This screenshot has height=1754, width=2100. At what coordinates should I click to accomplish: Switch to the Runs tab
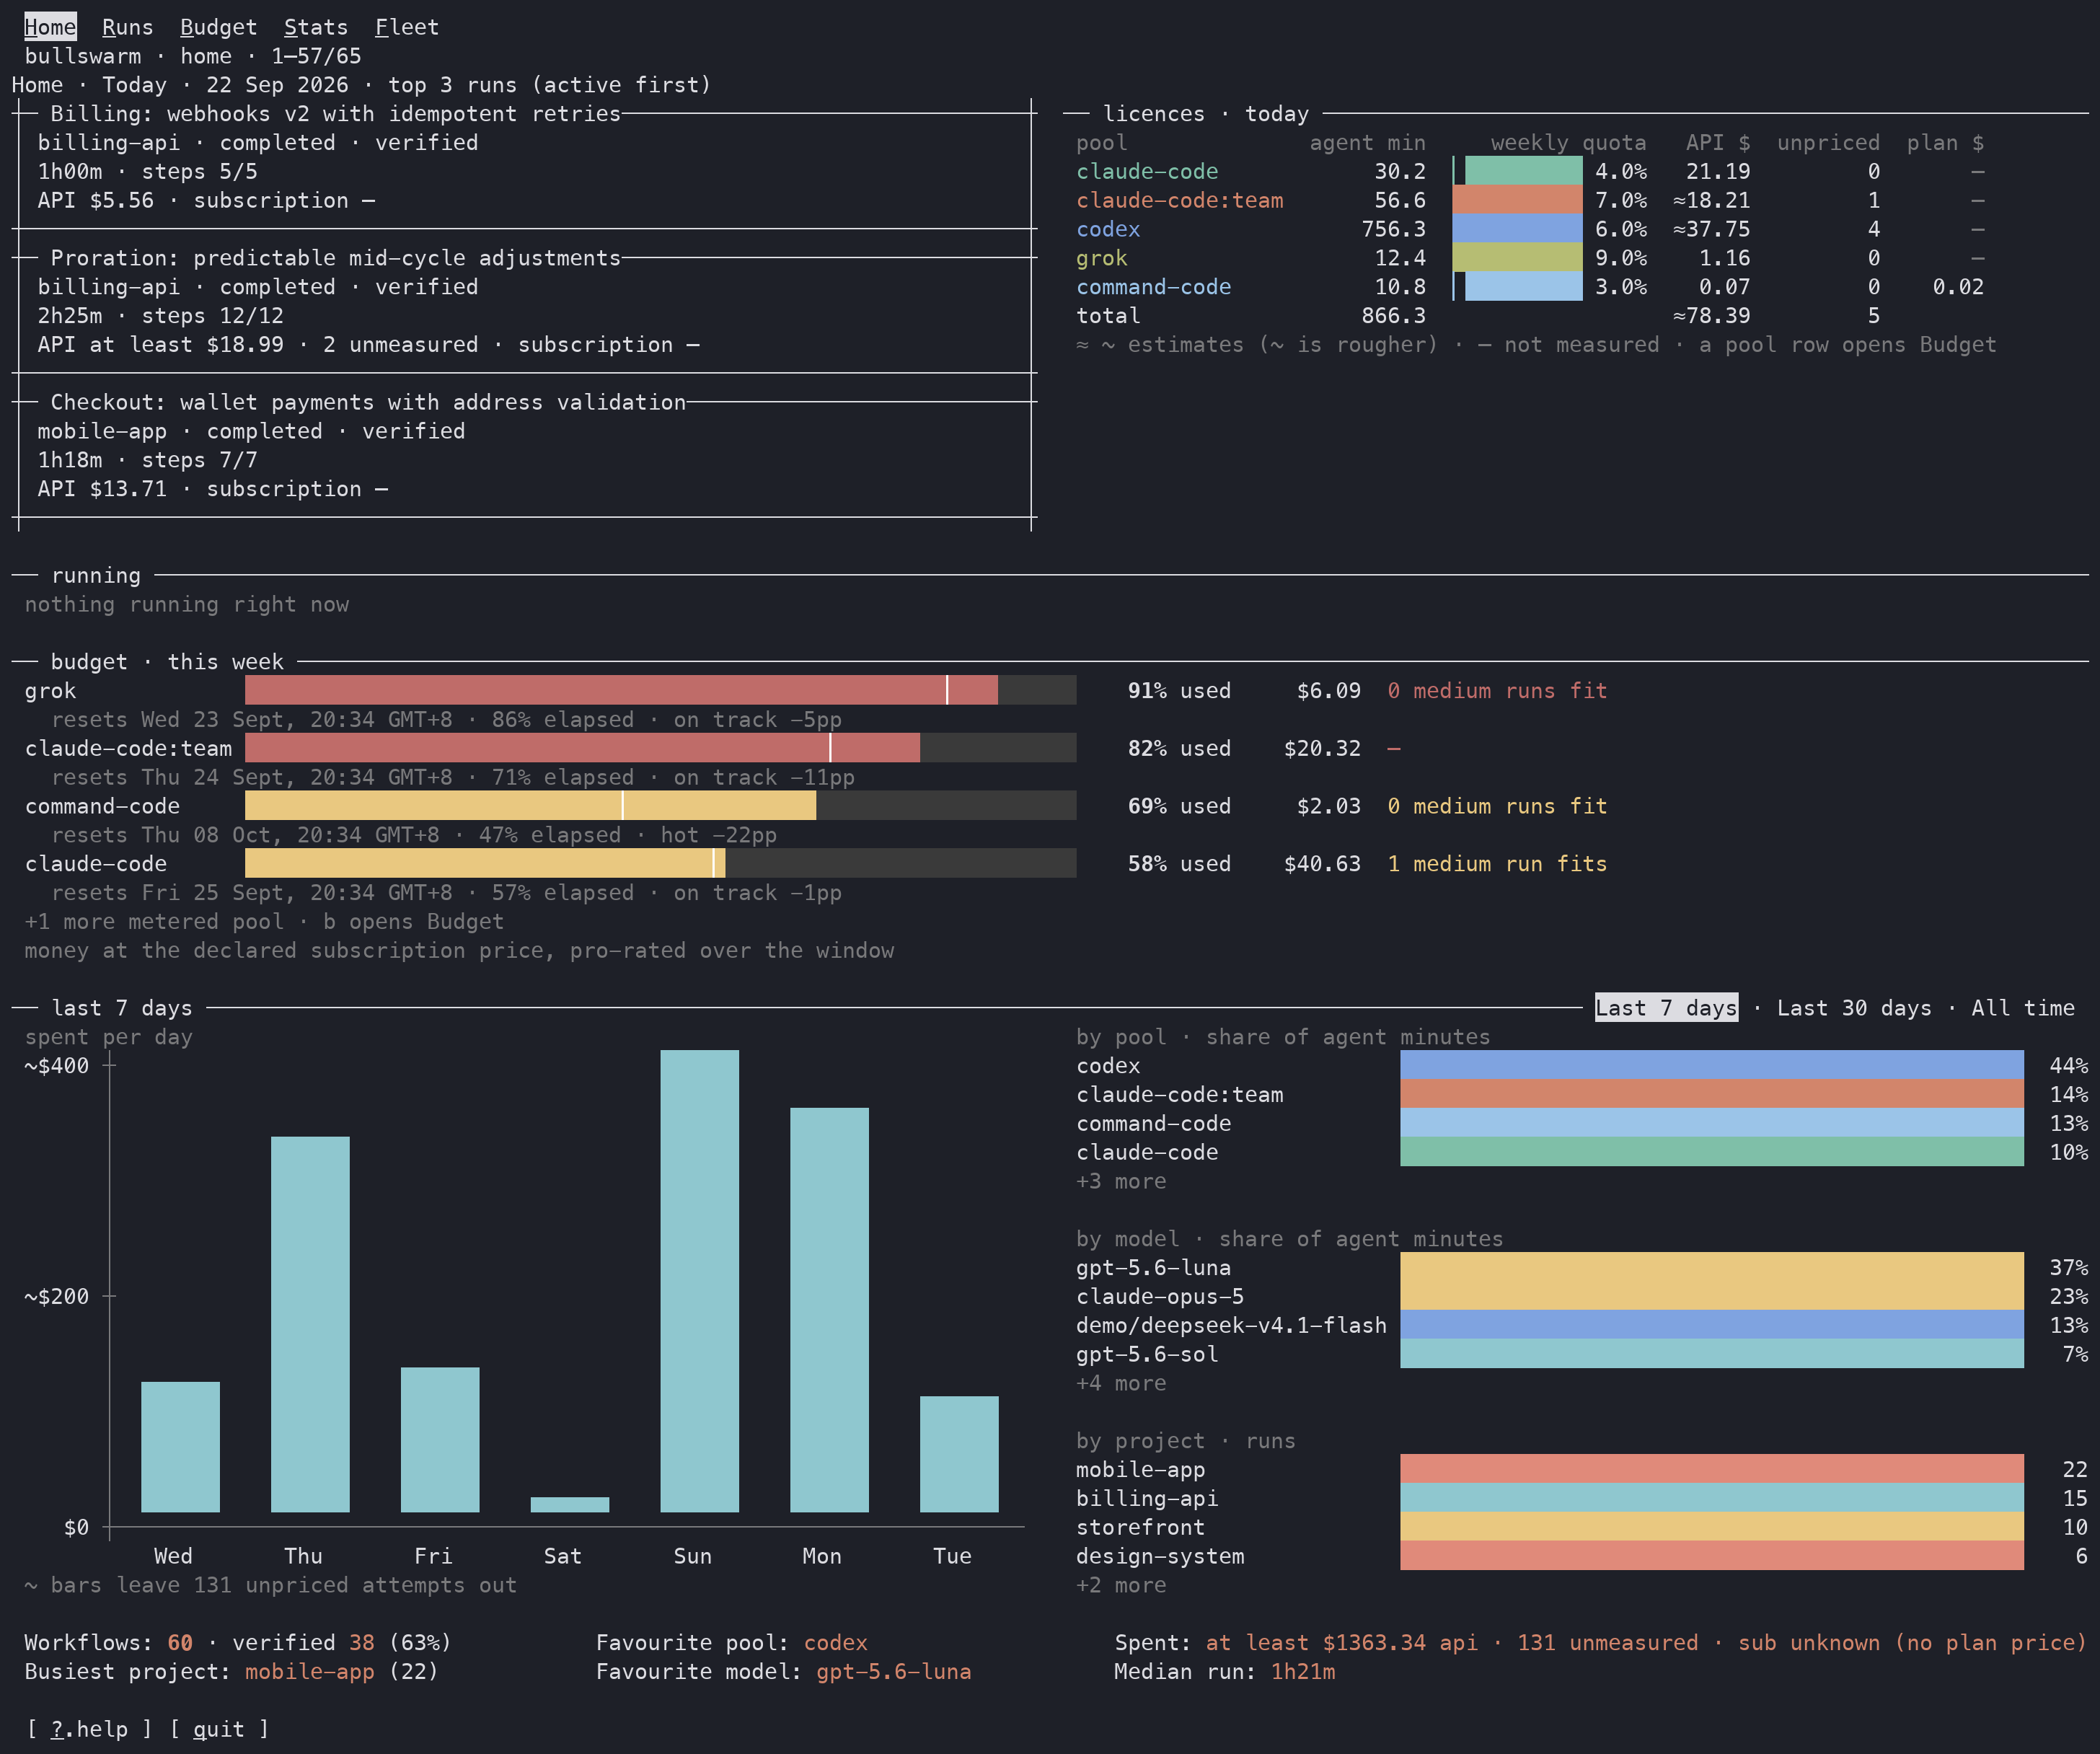pyautogui.click(x=128, y=27)
